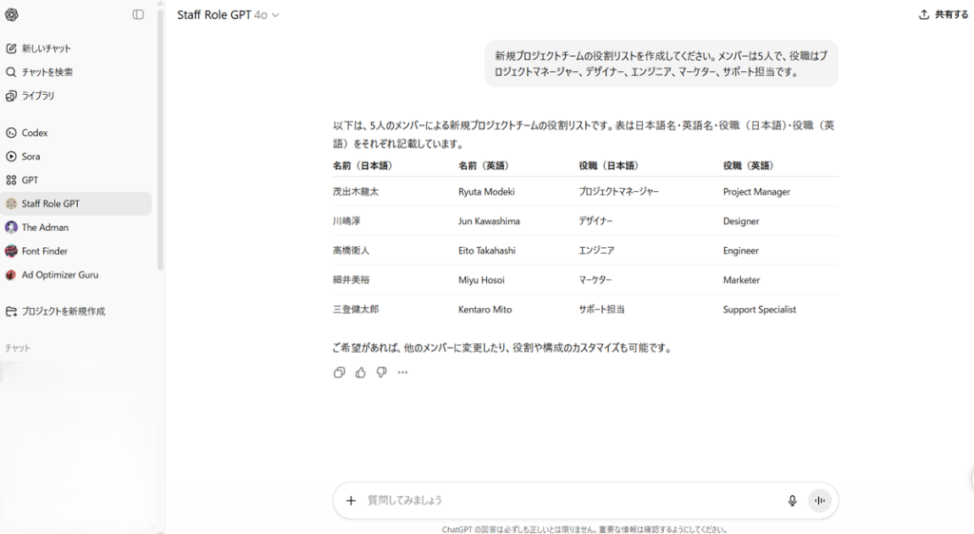Click the Font Finder avatar icon

(11, 251)
